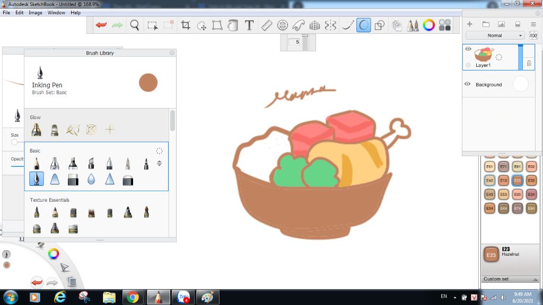Image resolution: width=543 pixels, height=305 pixels.
Task: Undo with the red arrow in top toolbar
Action: (x=101, y=25)
